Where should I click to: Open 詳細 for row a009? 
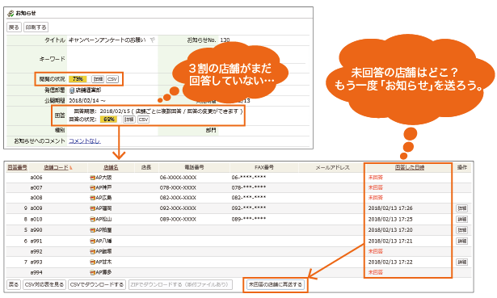pyautogui.click(x=461, y=208)
